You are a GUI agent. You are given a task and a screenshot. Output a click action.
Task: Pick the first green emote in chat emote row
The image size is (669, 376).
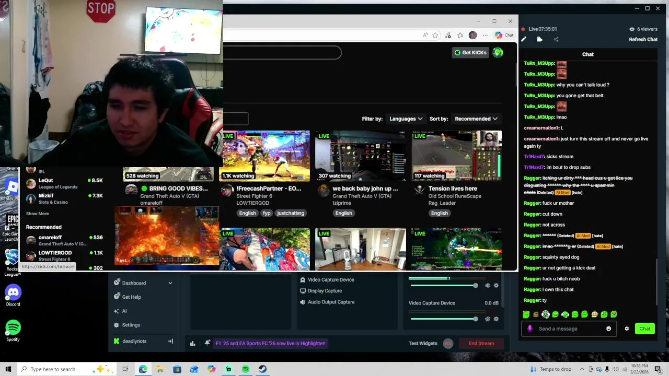[526, 314]
